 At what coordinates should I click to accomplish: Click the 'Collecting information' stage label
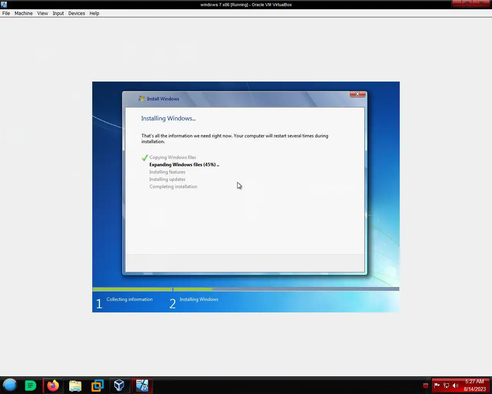point(130,299)
